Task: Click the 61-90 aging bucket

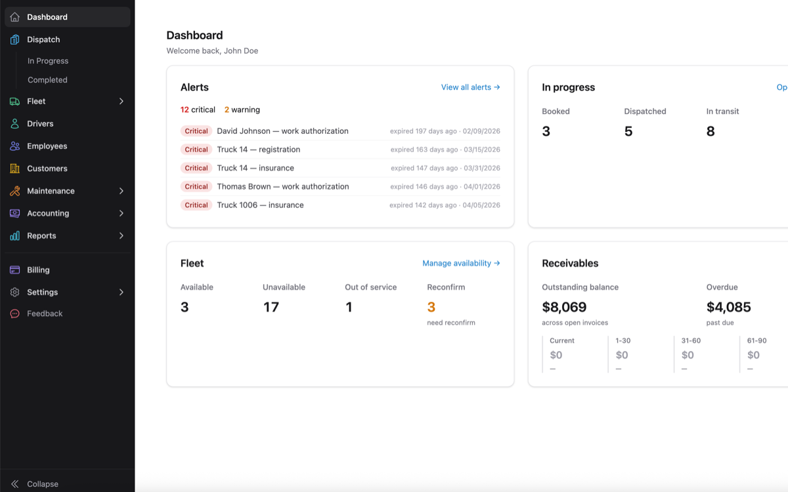Action: 764,354
